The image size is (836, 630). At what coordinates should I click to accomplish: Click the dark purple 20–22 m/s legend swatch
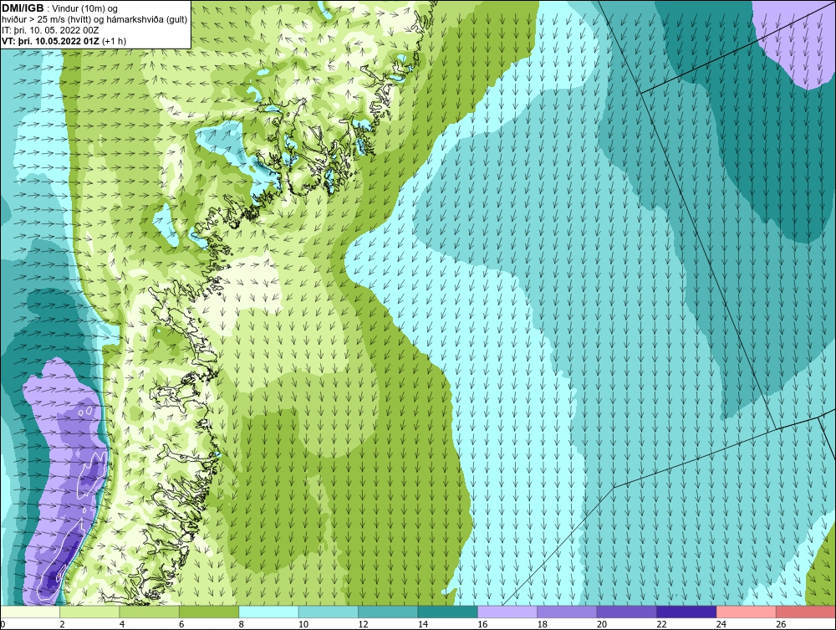627,612
